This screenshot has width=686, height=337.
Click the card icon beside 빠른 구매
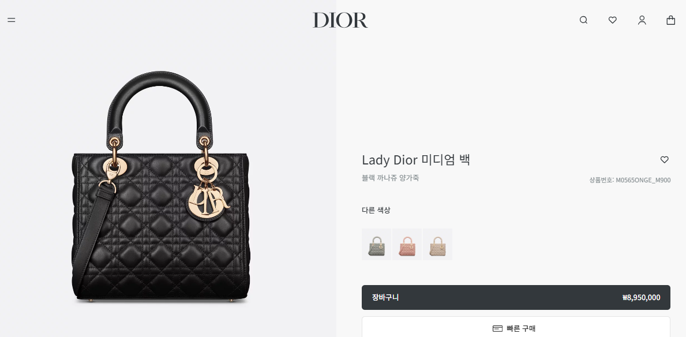[x=497, y=328]
